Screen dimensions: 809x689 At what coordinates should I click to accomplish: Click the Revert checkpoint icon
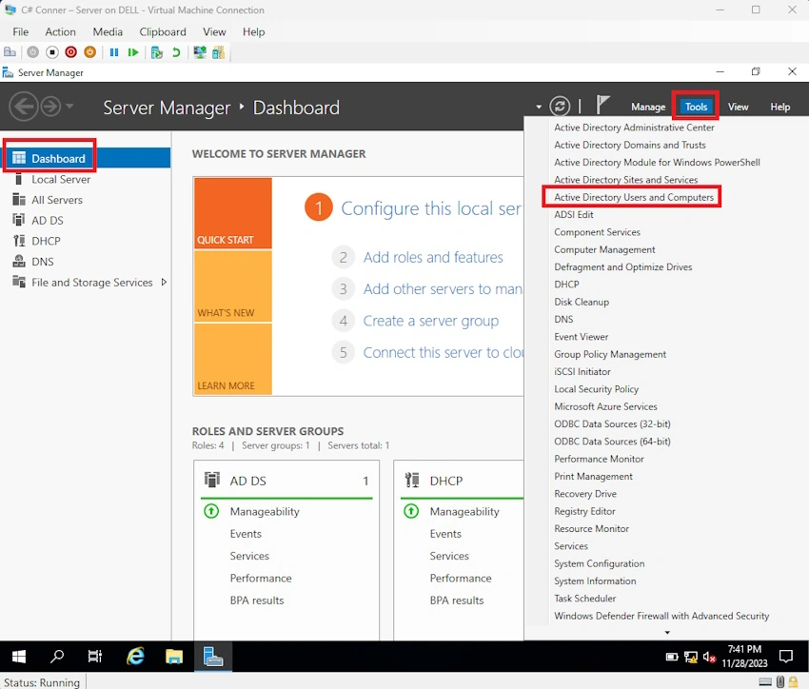click(x=176, y=52)
